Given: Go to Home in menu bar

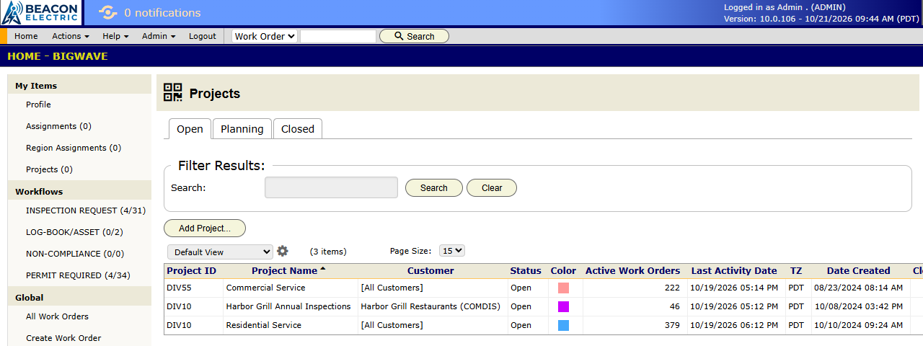Looking at the screenshot, I should [x=26, y=36].
